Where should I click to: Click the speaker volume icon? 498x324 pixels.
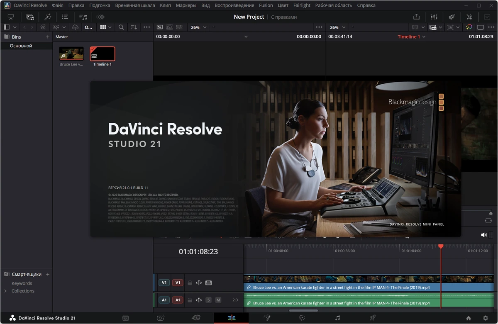pos(483,235)
